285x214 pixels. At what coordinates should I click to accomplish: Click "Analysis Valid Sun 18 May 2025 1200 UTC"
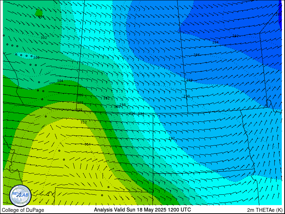click(142, 210)
